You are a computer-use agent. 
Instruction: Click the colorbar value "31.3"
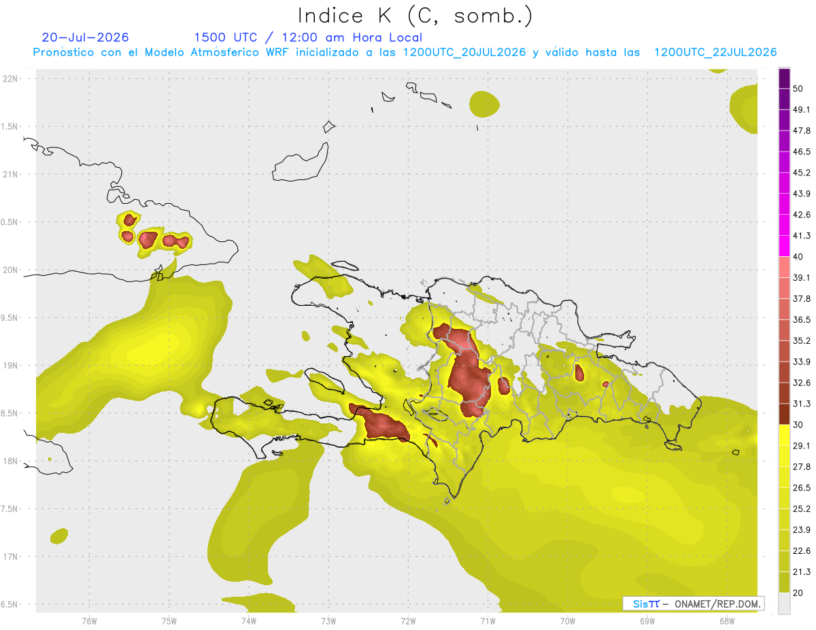coord(802,404)
